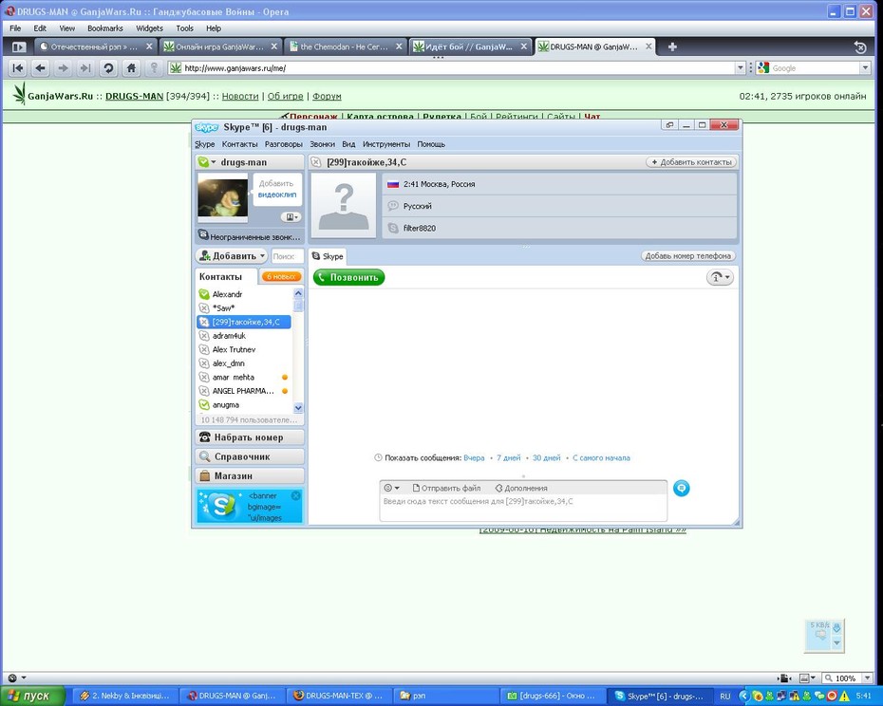Click Skype contacts search field 'Поиск'
This screenshot has width=883, height=706.
click(x=287, y=256)
